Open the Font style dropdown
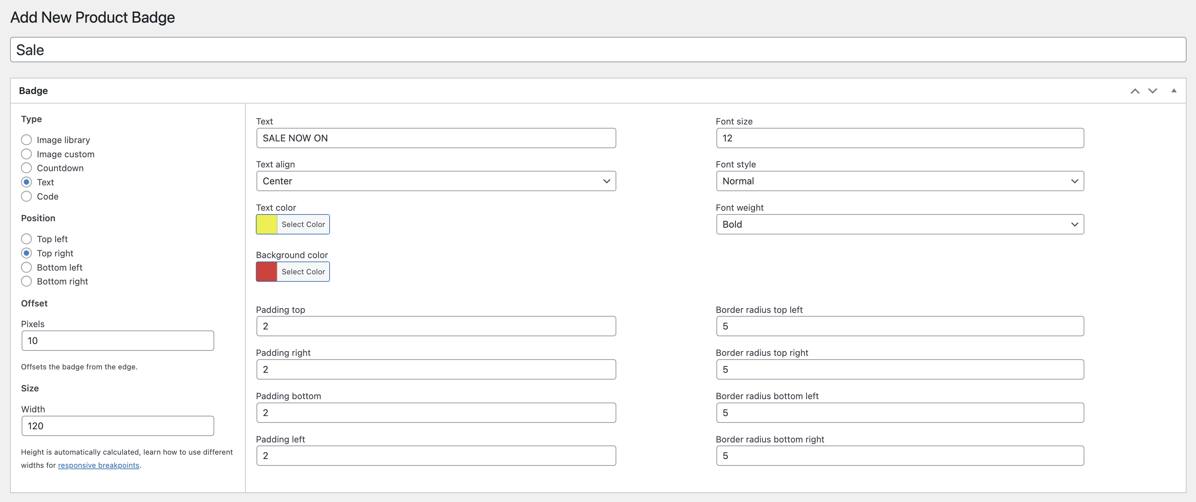1196x502 pixels. pos(899,181)
